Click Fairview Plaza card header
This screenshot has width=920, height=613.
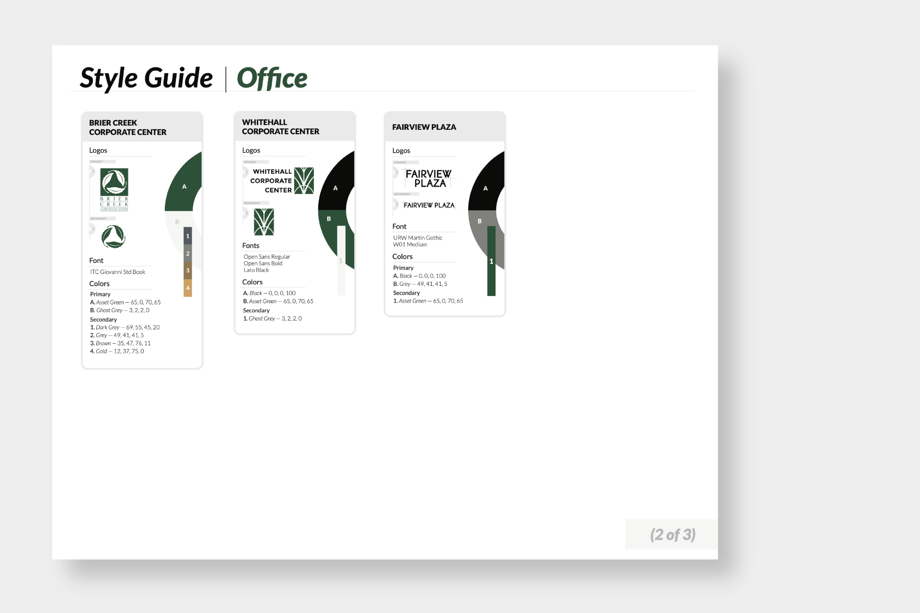tap(444, 127)
